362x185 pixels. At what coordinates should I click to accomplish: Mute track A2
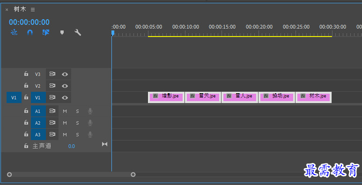(x=65, y=123)
